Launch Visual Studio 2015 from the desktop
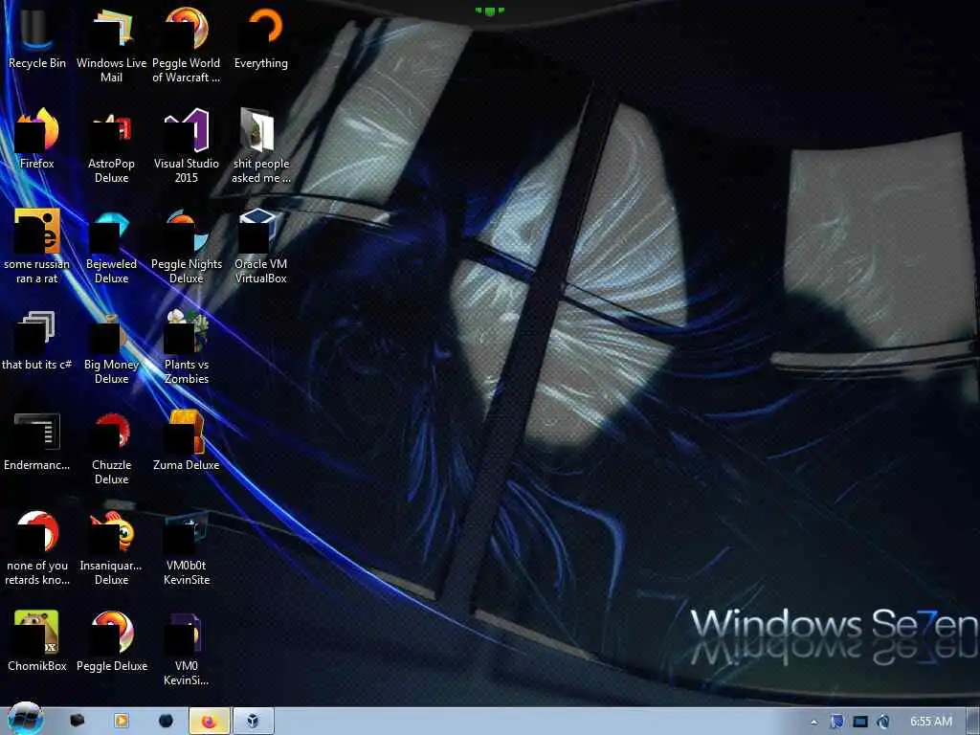Screen dimensions: 980x735 (187, 145)
